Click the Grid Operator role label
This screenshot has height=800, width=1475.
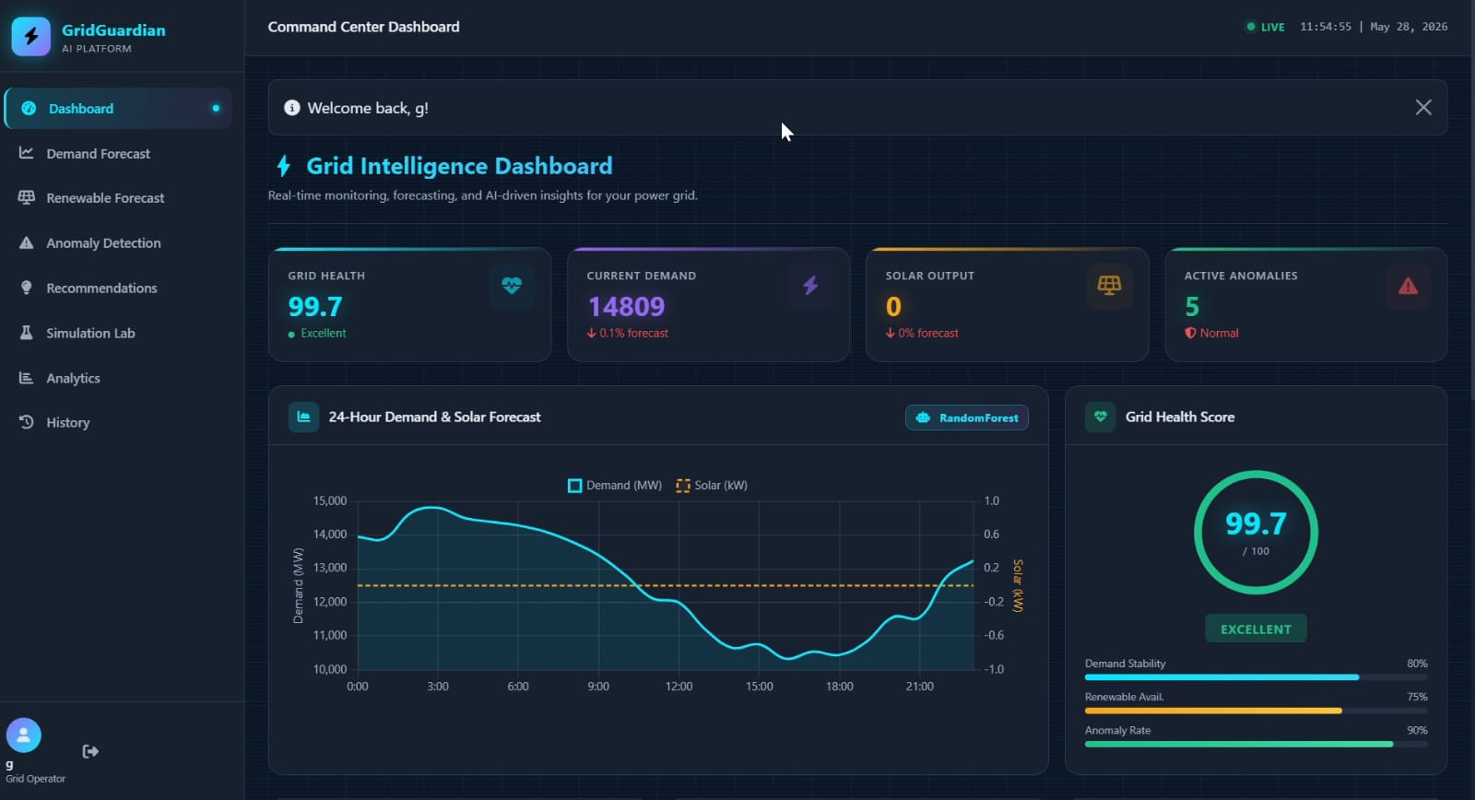(36, 779)
